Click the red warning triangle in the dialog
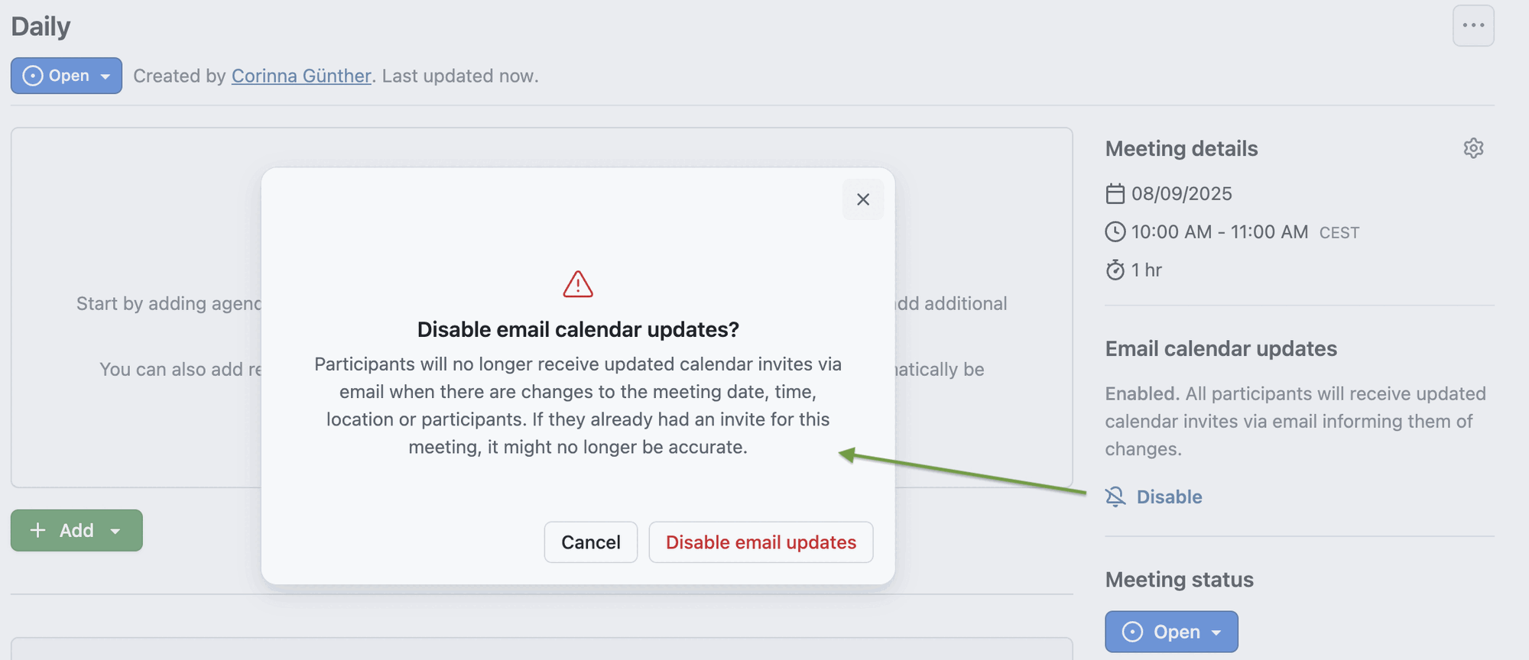This screenshot has height=660, width=1529. click(577, 283)
